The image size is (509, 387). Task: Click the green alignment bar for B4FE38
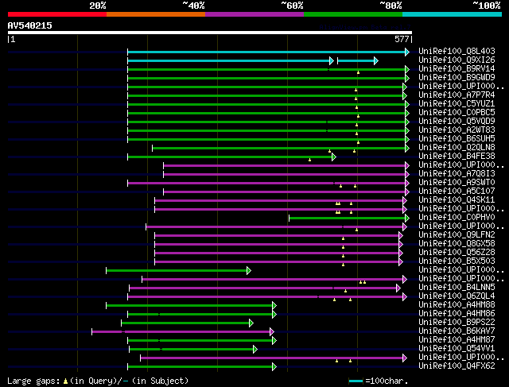(231, 157)
